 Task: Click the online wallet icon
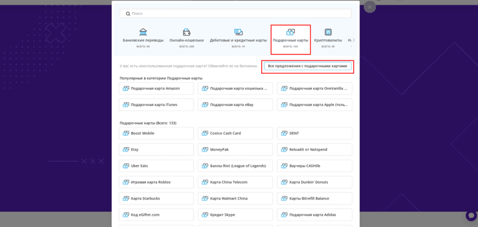point(186,32)
